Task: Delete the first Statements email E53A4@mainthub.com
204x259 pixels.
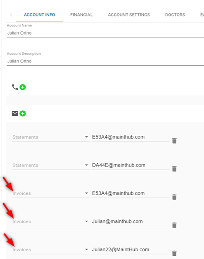Action: click(x=174, y=141)
